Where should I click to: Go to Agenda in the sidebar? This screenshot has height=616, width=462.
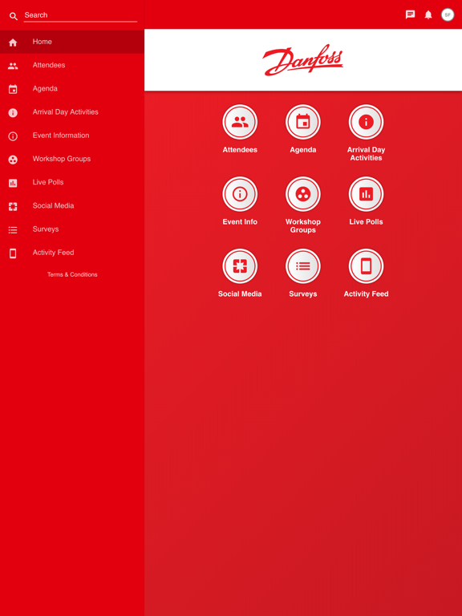pyautogui.click(x=72, y=89)
